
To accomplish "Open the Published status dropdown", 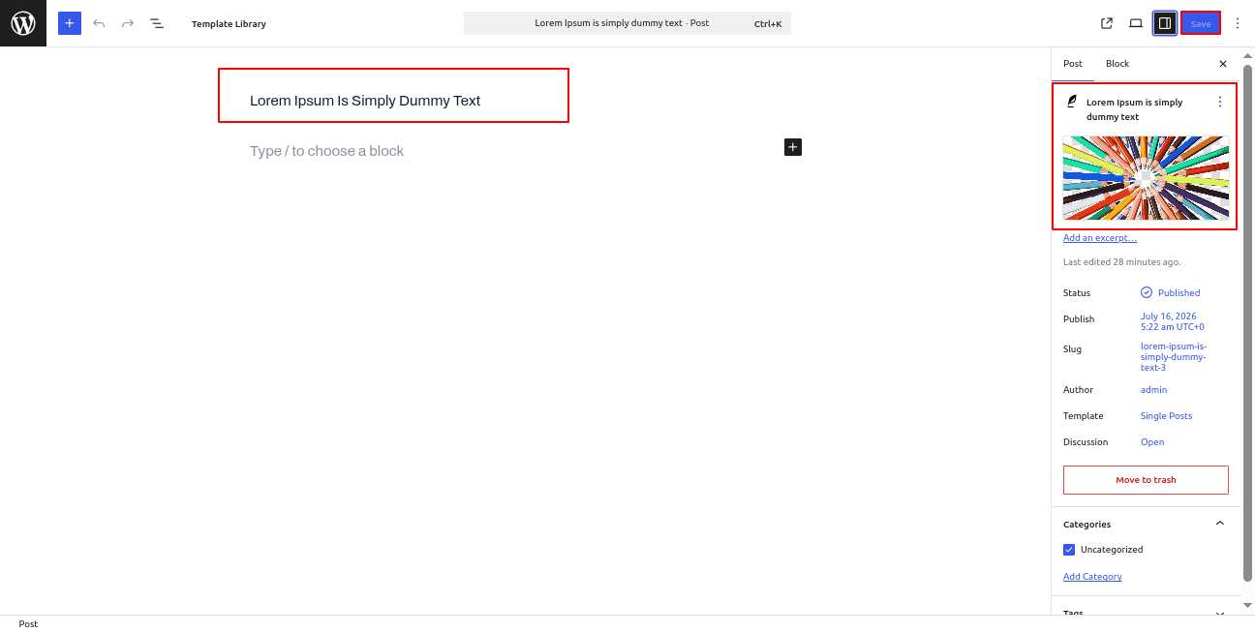I will pyautogui.click(x=1171, y=292).
